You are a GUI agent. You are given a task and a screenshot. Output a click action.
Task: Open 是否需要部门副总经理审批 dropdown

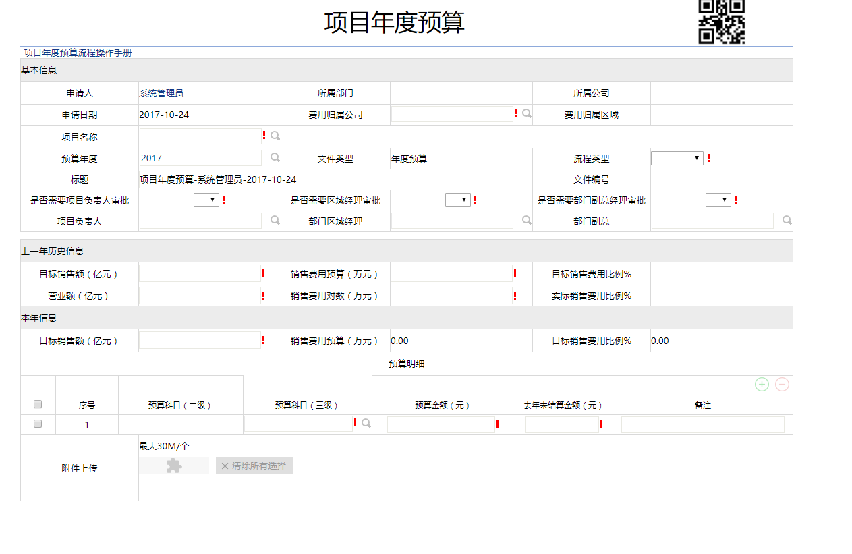718,200
